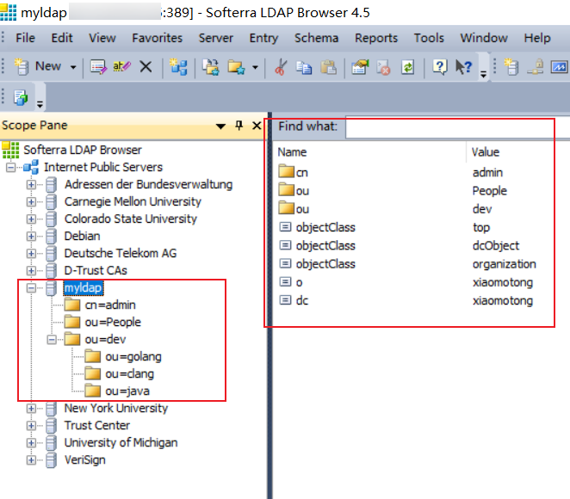The image size is (570, 499).
Task: Click the Properties toolbar icon
Action: click(x=360, y=67)
